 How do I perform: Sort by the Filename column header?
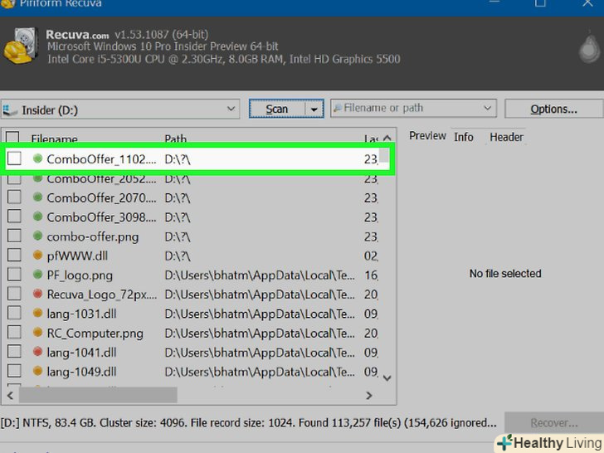(54, 139)
